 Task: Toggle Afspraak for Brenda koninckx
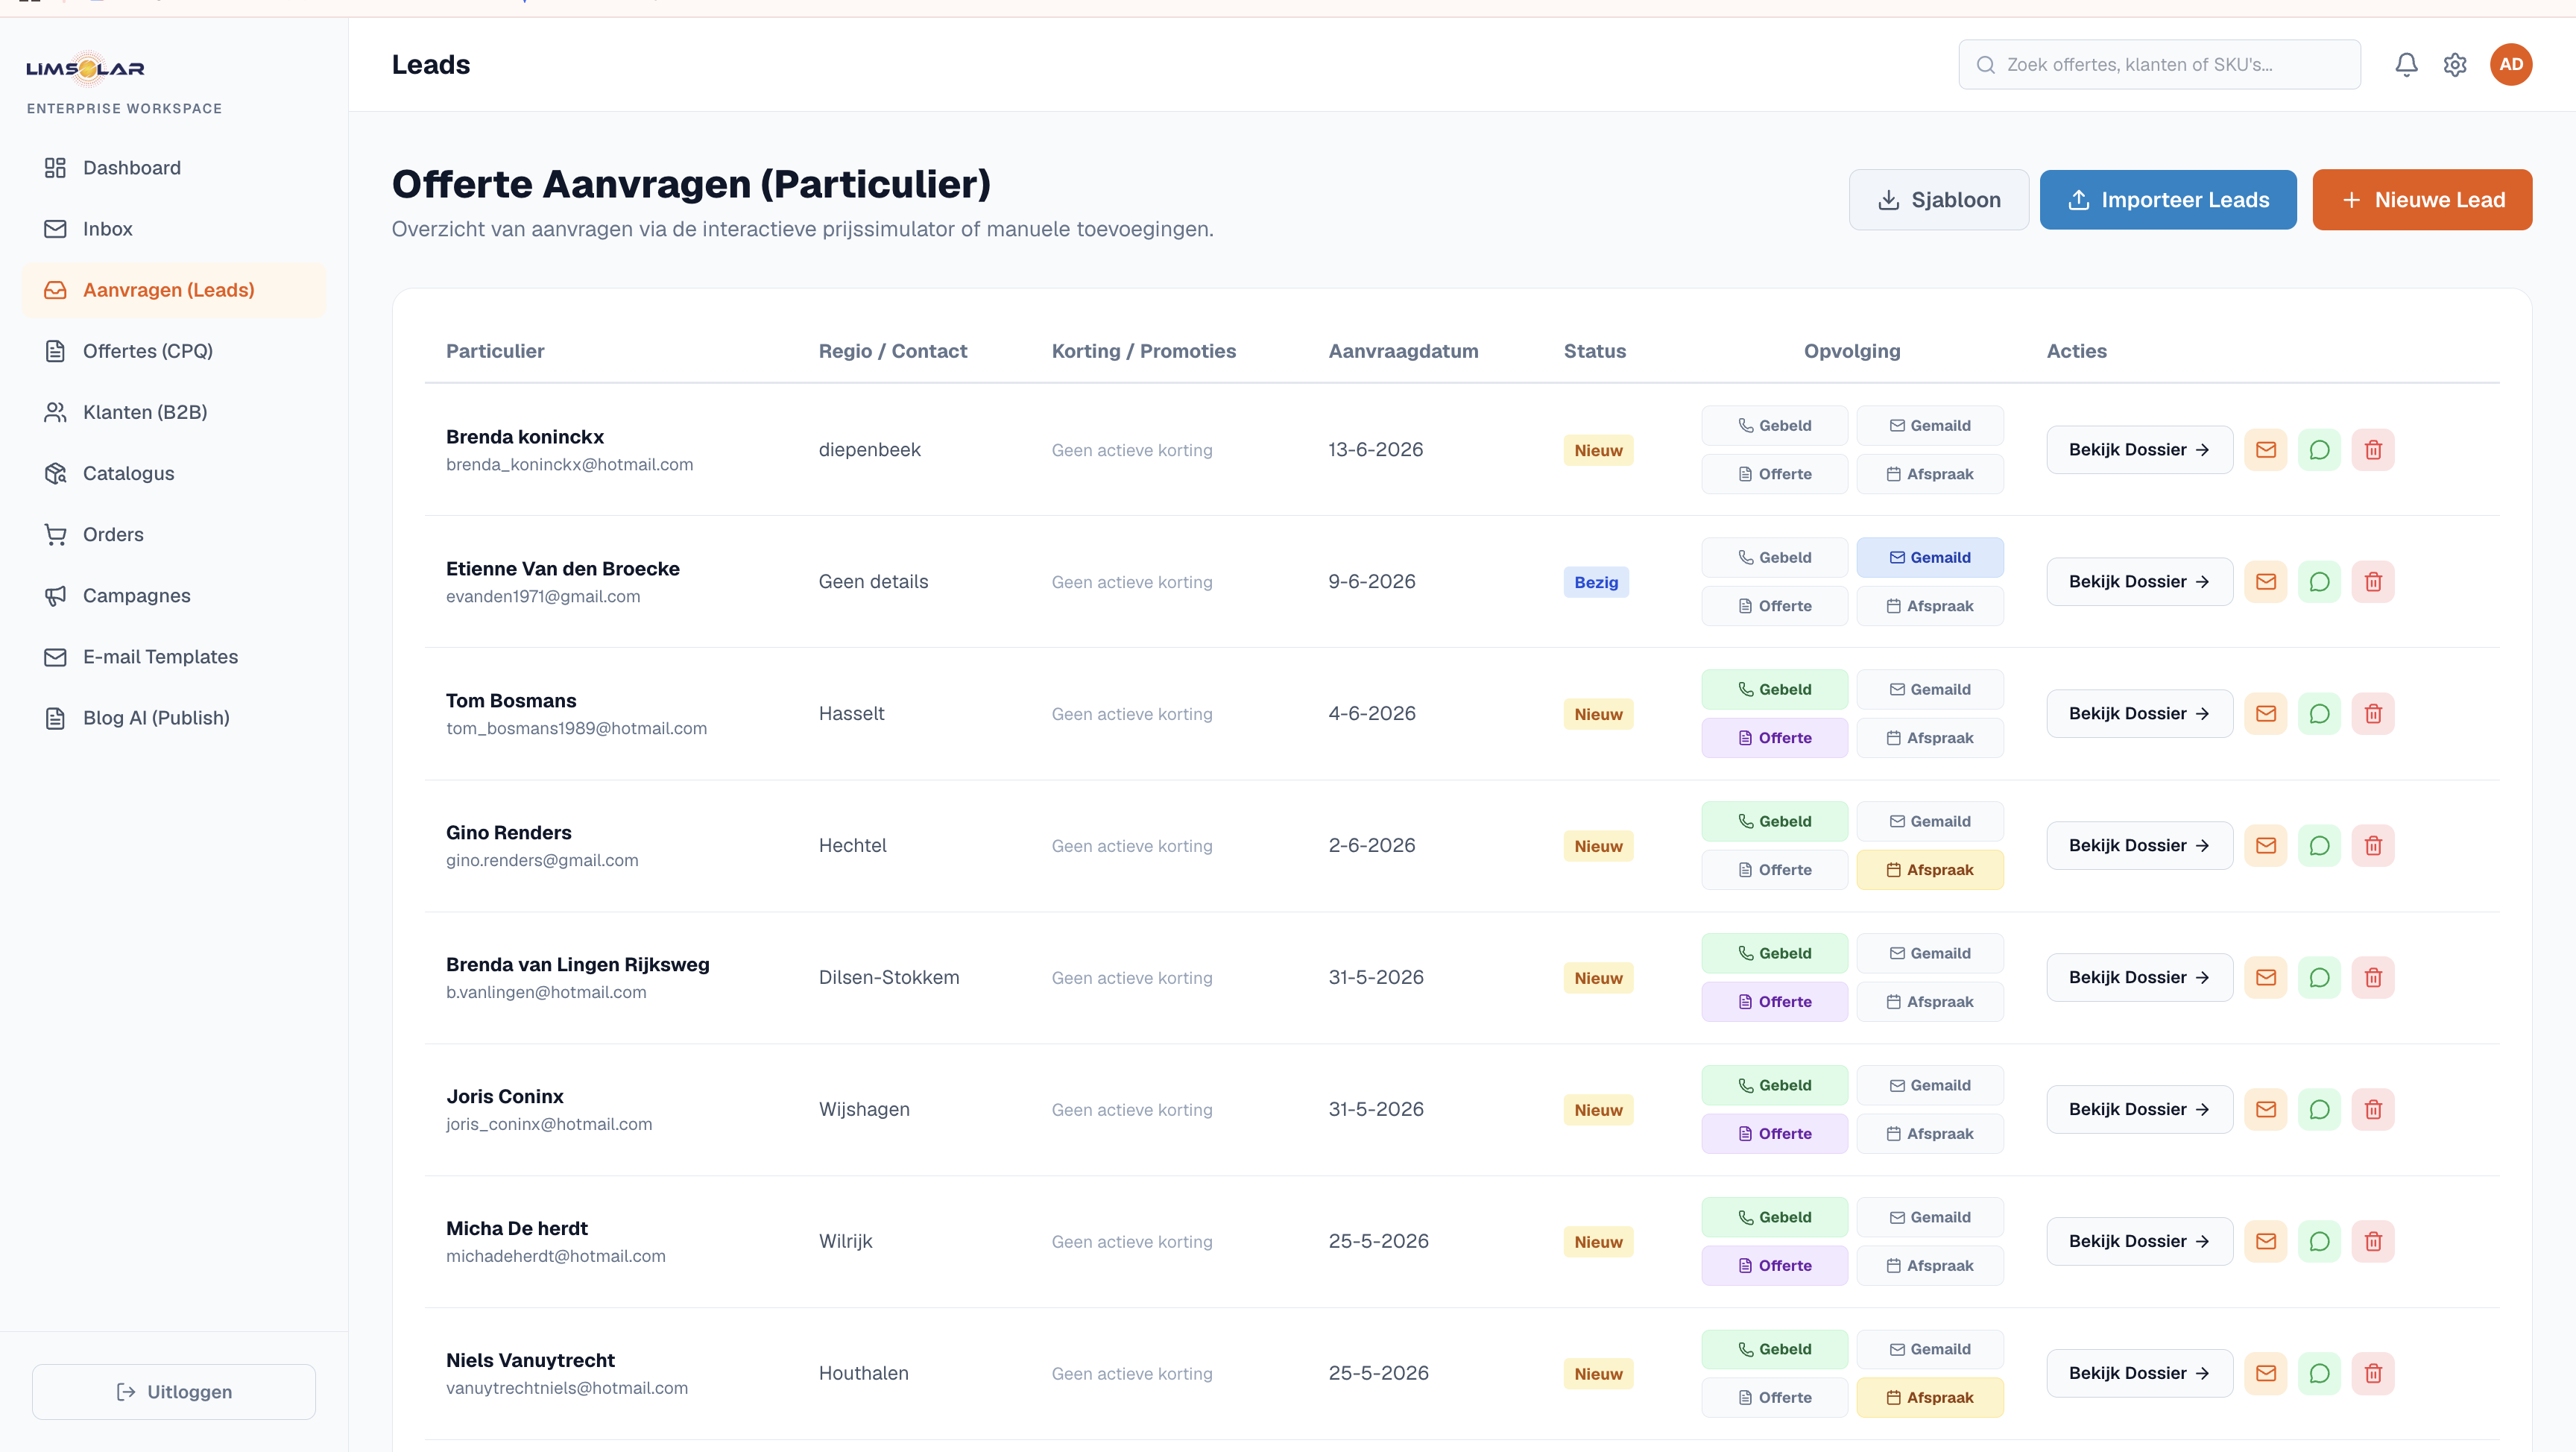(1930, 474)
